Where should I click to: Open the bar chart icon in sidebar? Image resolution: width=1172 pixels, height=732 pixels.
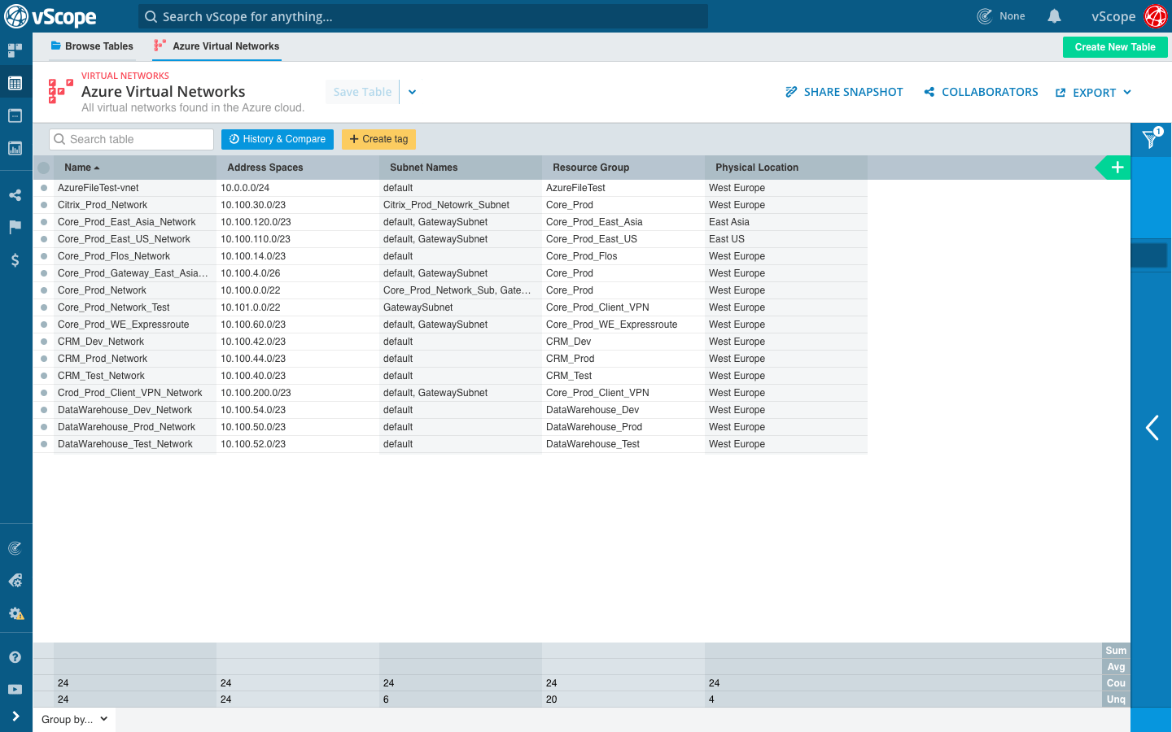(x=15, y=148)
